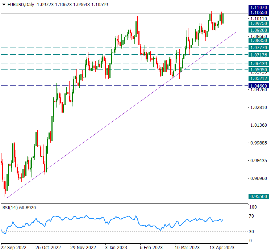Select the 1.05950 price level label

click(x=259, y=70)
